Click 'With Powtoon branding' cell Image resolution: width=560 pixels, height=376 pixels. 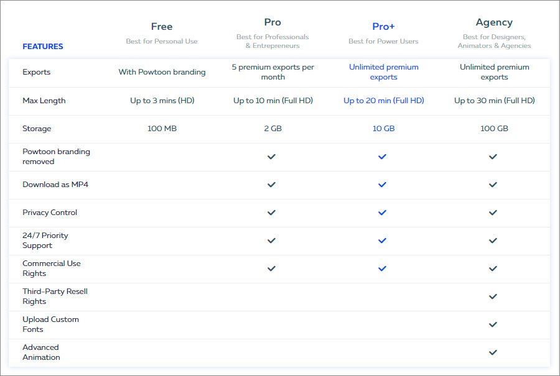(x=162, y=72)
